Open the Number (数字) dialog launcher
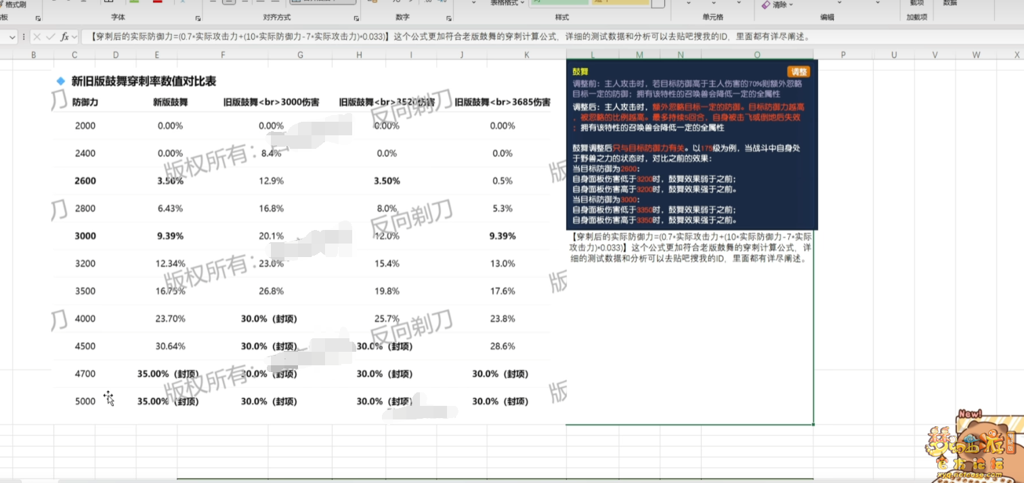Viewport: 1024px width, 483px height. tap(448, 18)
